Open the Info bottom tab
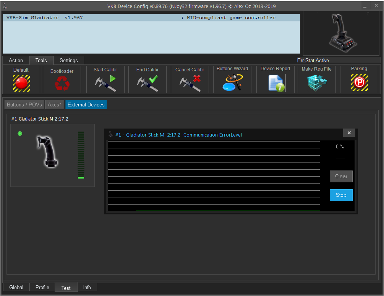 87,287
